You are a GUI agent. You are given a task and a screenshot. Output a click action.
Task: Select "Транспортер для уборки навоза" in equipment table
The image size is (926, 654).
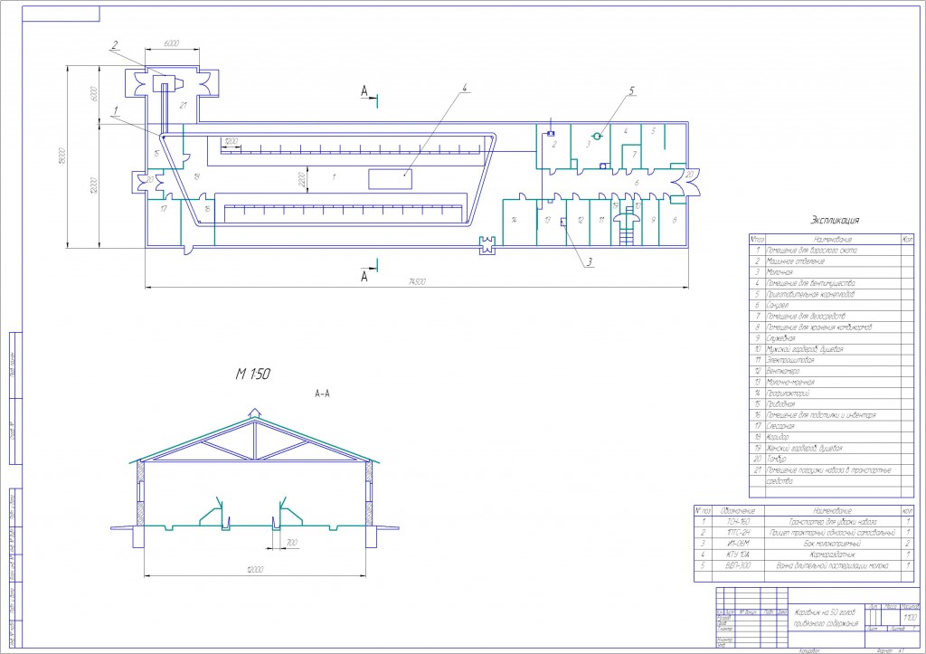coord(833,522)
